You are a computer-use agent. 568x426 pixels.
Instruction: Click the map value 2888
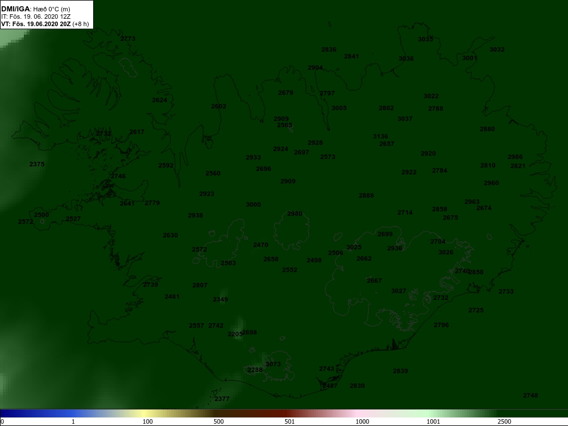366,195
